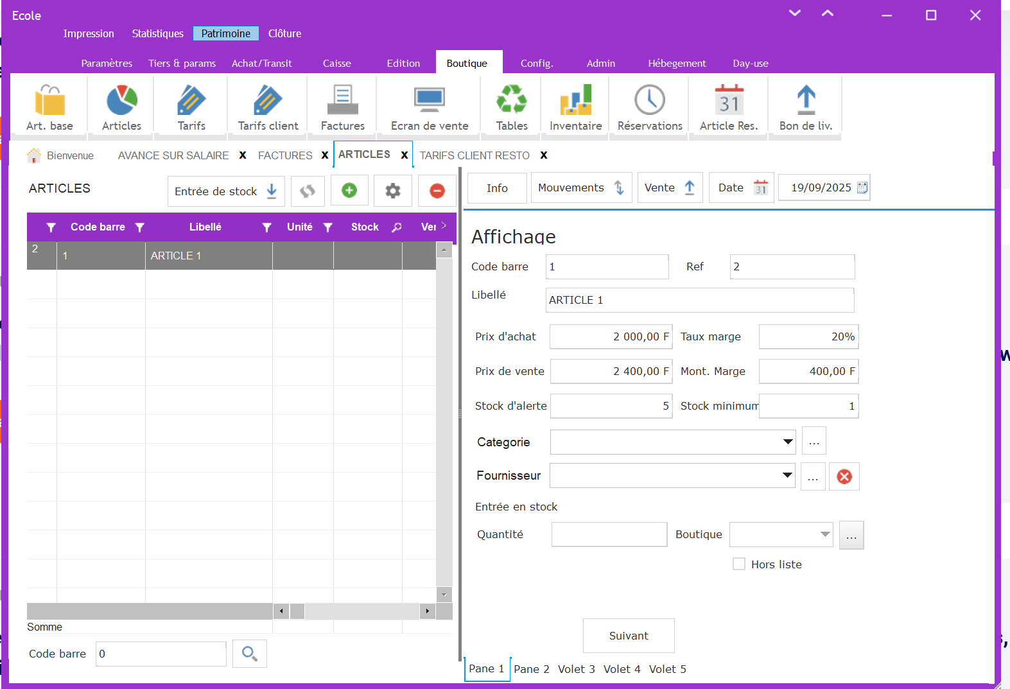
Task: Click the refresh icon beside Entrée de stock
Action: tap(308, 191)
